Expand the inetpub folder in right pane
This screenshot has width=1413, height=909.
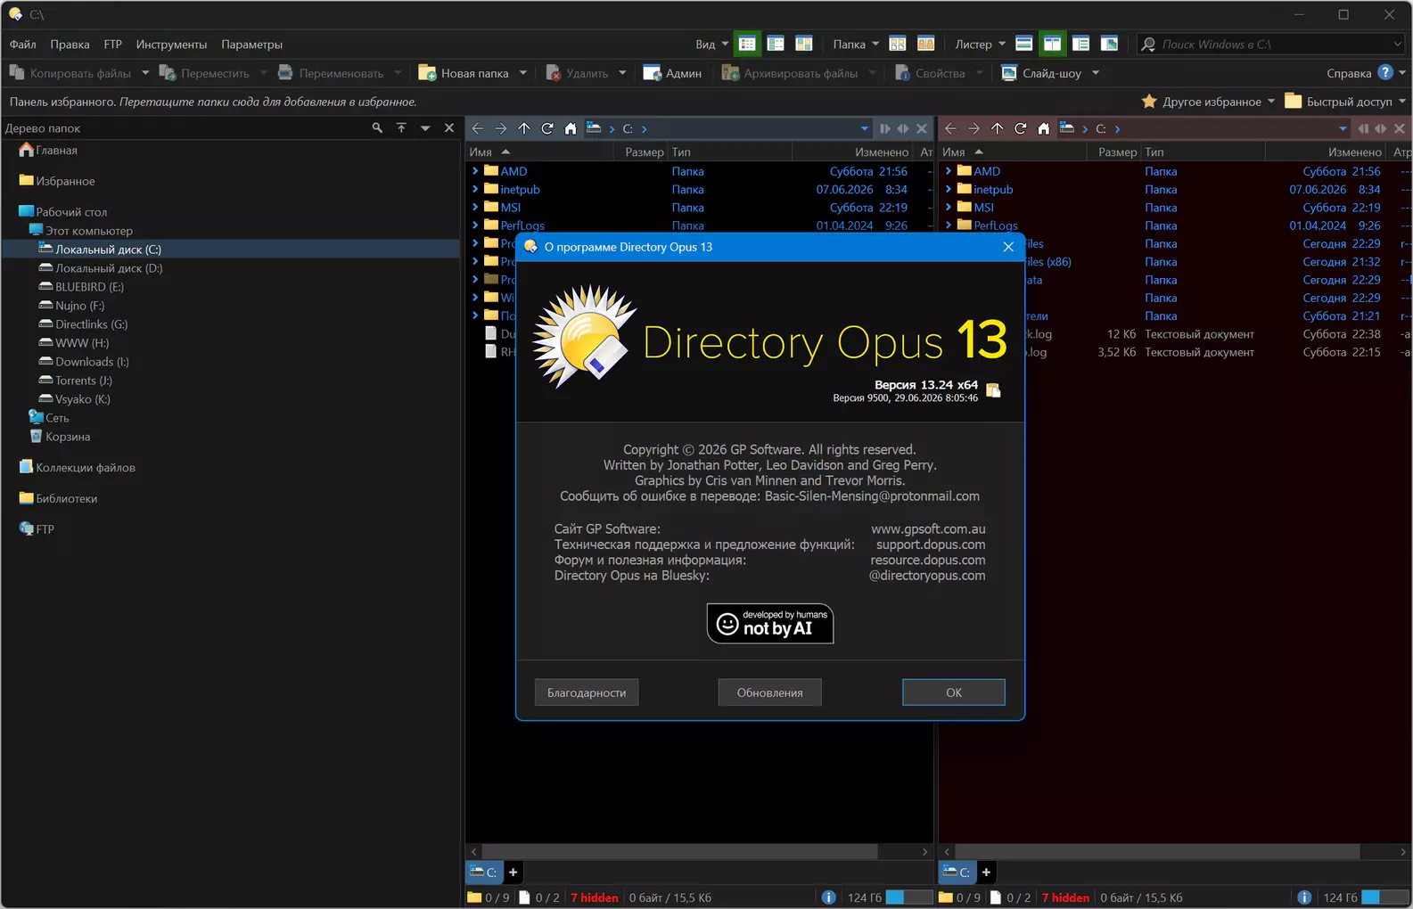(x=949, y=189)
